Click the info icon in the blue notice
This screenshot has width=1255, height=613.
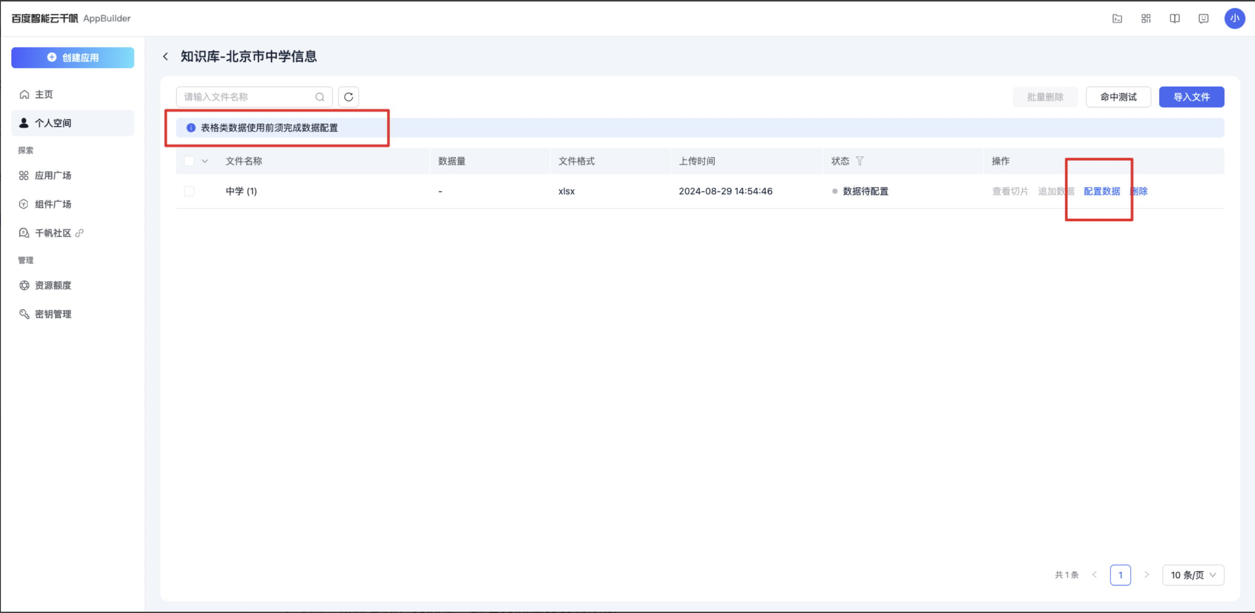tap(191, 128)
